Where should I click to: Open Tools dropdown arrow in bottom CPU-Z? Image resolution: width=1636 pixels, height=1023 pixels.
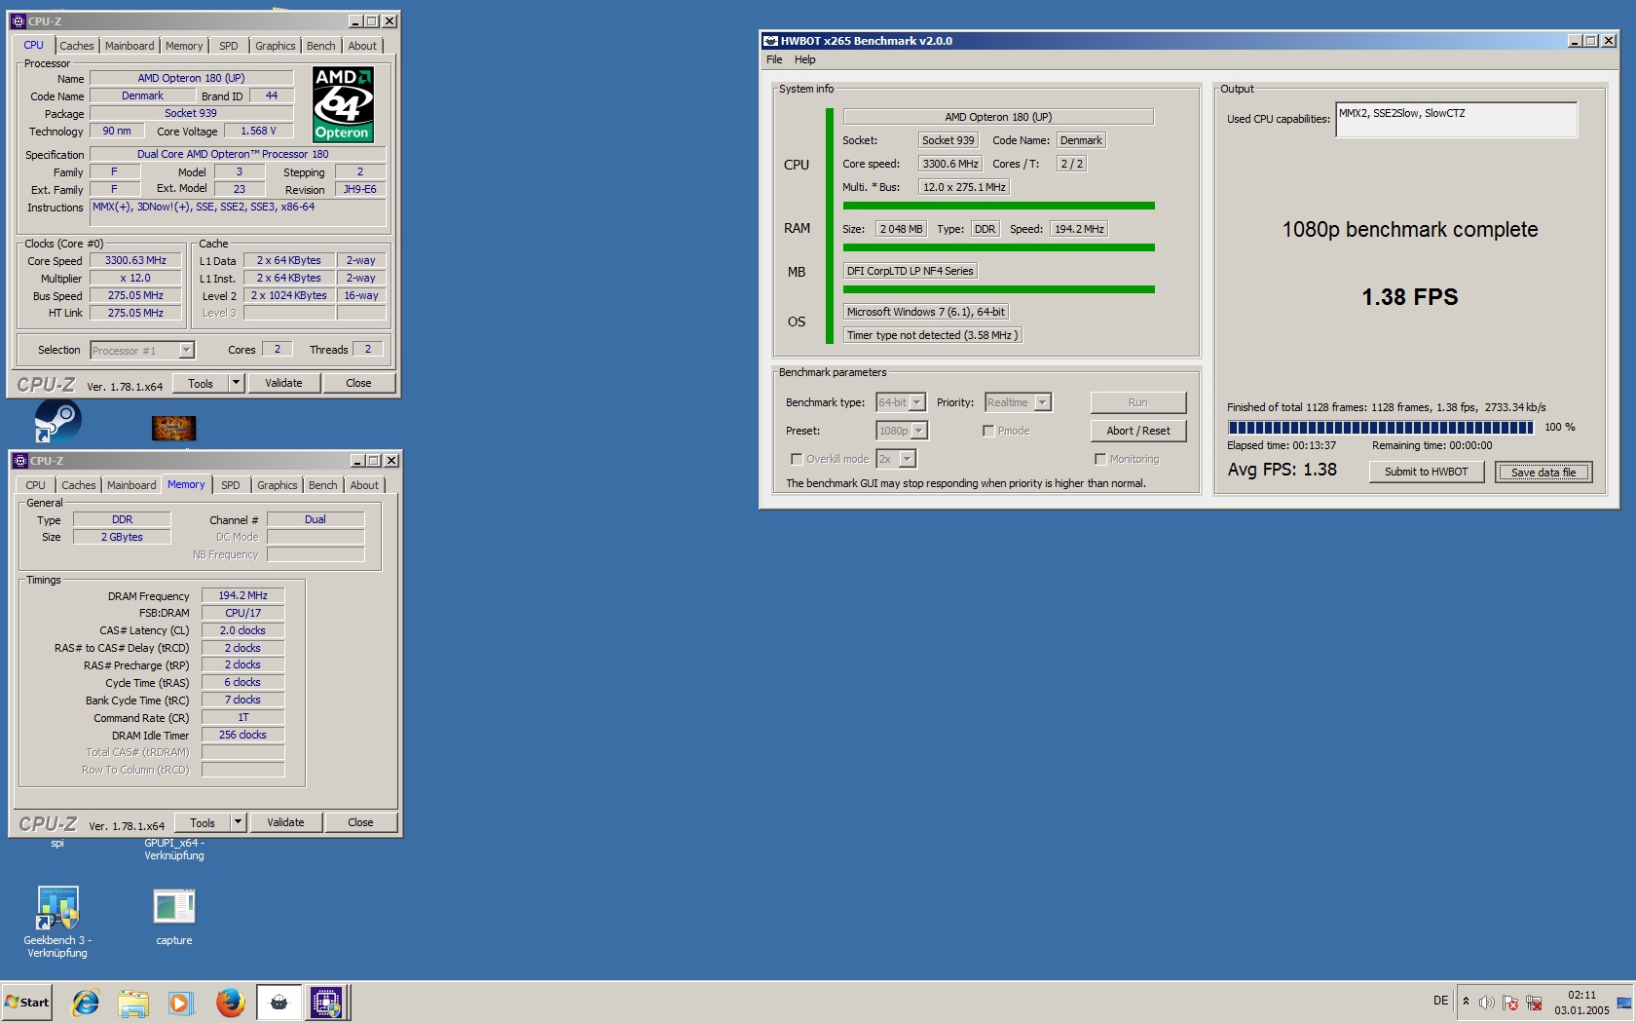[238, 822]
